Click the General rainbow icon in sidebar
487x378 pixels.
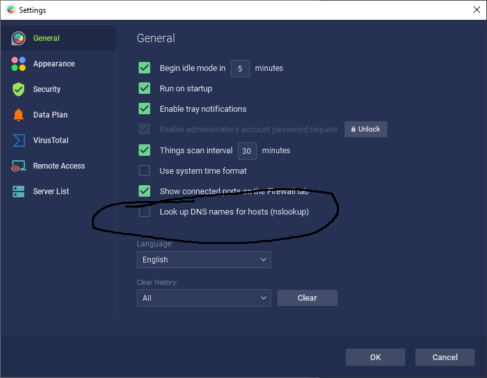19,38
